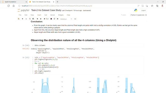Open immersive reader icon

click(143, 6)
